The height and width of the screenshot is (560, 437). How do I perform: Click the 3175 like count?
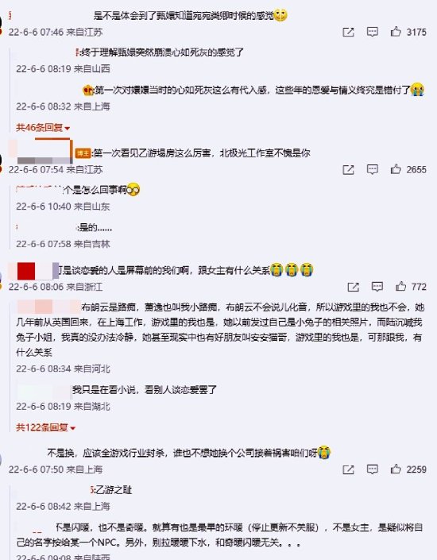point(416,32)
